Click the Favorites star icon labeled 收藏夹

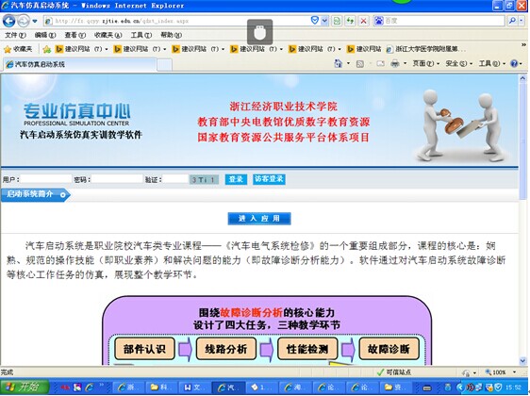pyautogui.click(x=18, y=49)
